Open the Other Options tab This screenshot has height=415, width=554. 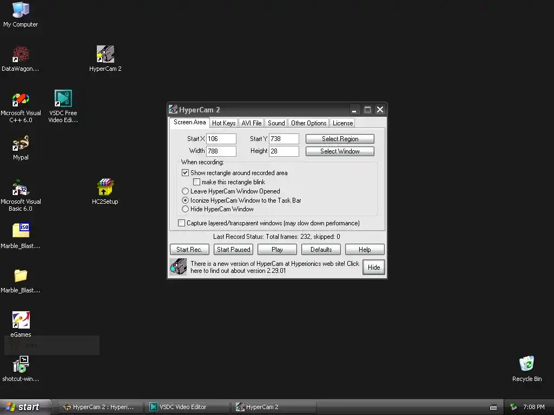pos(308,123)
